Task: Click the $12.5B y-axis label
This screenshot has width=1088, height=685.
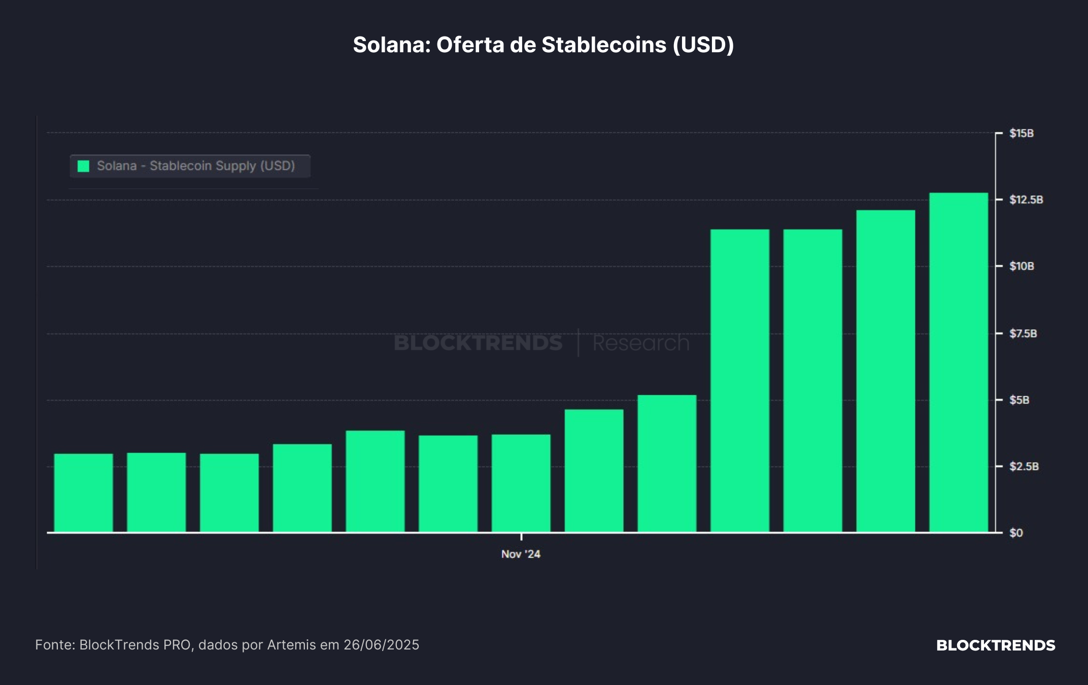Action: [1026, 200]
